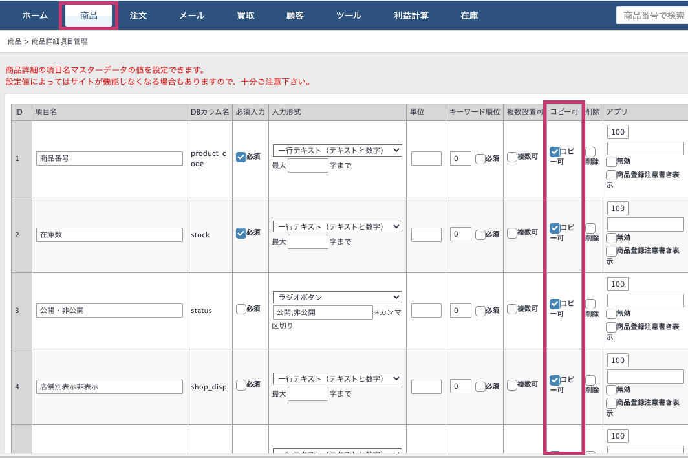Uncheck 必須 input for stock row
The image size is (688, 458).
pos(241,233)
